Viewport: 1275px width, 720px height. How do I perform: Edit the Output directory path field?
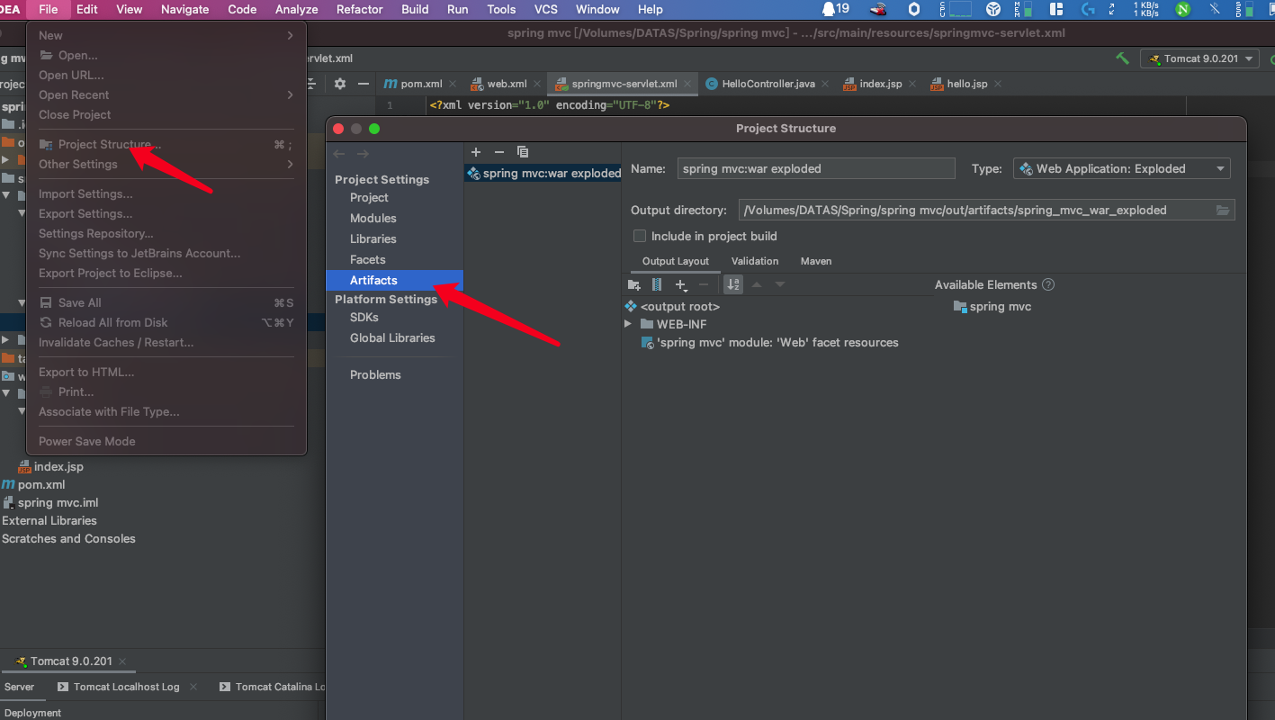[975, 210]
